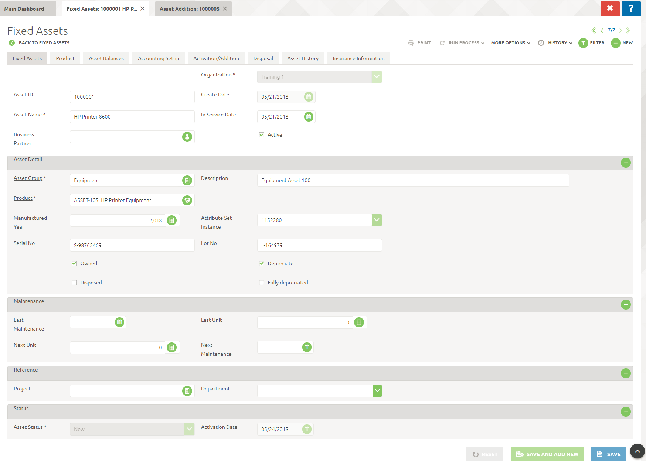Uncheck the Active checkbox
Viewport: 646px width, 461px height.
tap(262, 135)
